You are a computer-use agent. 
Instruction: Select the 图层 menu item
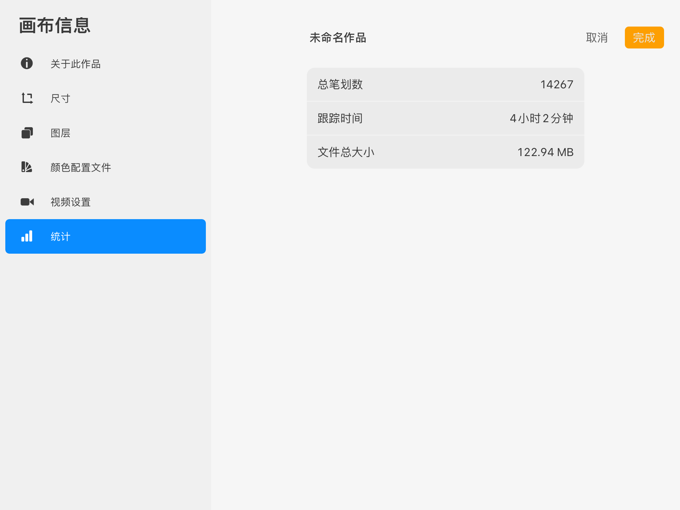coord(60,133)
